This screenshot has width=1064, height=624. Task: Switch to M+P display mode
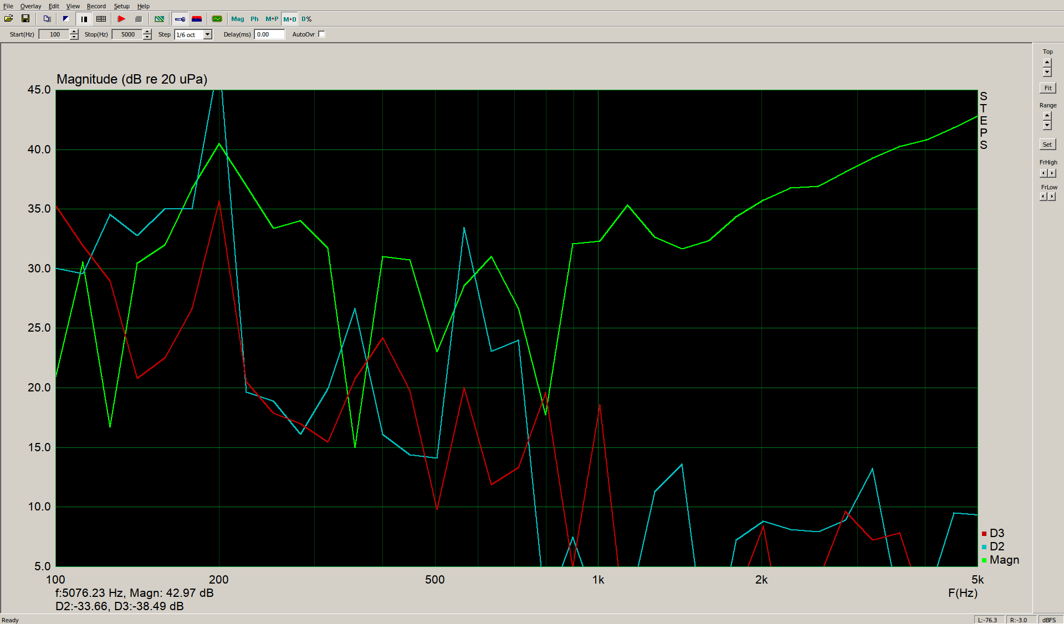click(272, 19)
